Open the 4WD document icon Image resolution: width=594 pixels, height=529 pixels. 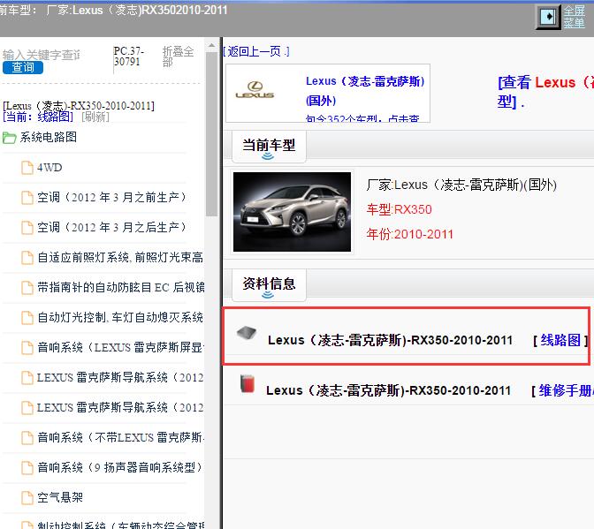pyautogui.click(x=27, y=168)
